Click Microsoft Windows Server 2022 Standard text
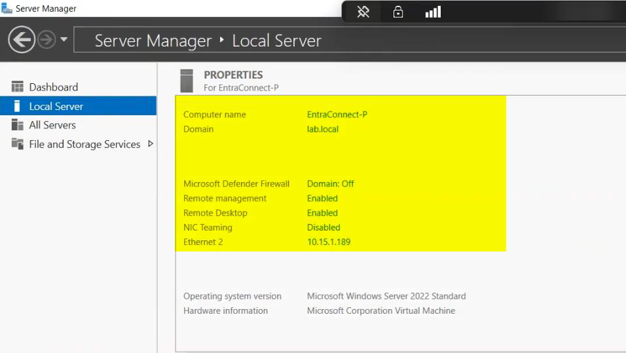Viewport: 626px width, 353px height. [386, 296]
